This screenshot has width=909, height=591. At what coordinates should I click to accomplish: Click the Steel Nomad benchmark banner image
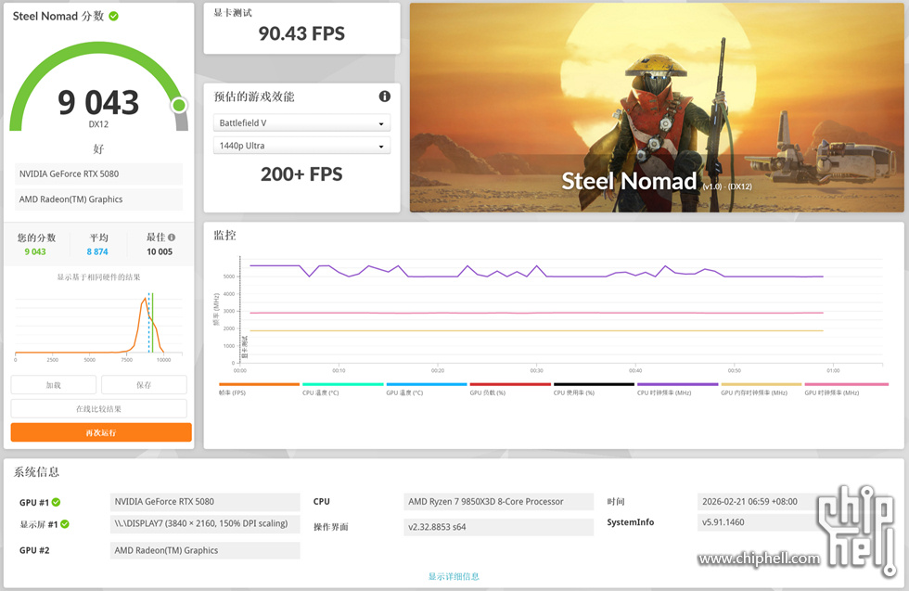point(657,108)
